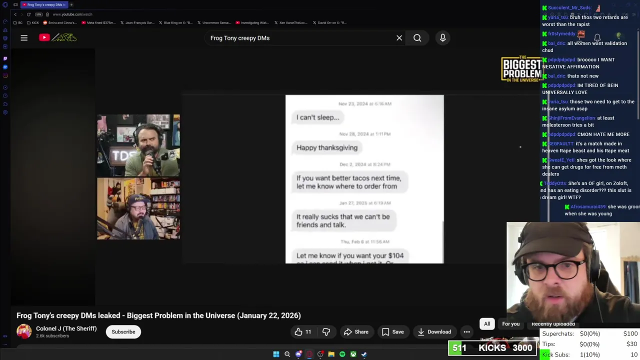Click the 2.6k subscribers text
Viewport: 640px width, 360px height.
(52, 336)
